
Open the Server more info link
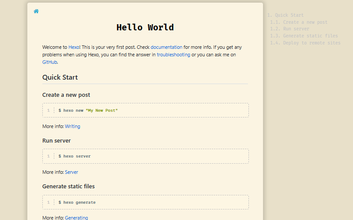71,172
